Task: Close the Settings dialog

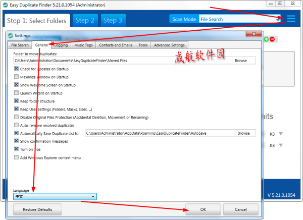Action: click(254, 34)
